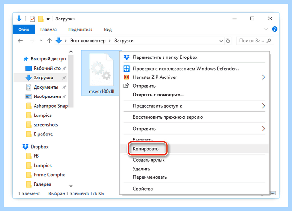Viewport: 292px width, 211px height.
Task: Switch to large icons view in status bar
Action: tap(273, 193)
